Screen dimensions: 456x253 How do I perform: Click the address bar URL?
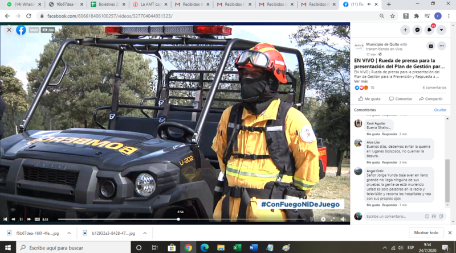coord(110,16)
